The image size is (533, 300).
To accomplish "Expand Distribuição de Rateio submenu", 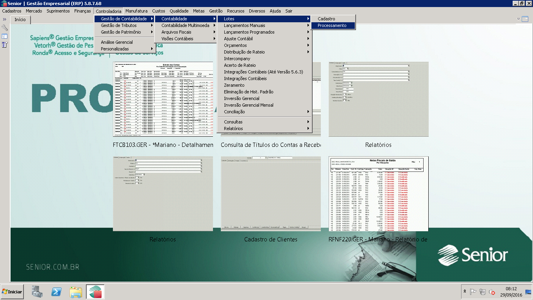I will (264, 52).
